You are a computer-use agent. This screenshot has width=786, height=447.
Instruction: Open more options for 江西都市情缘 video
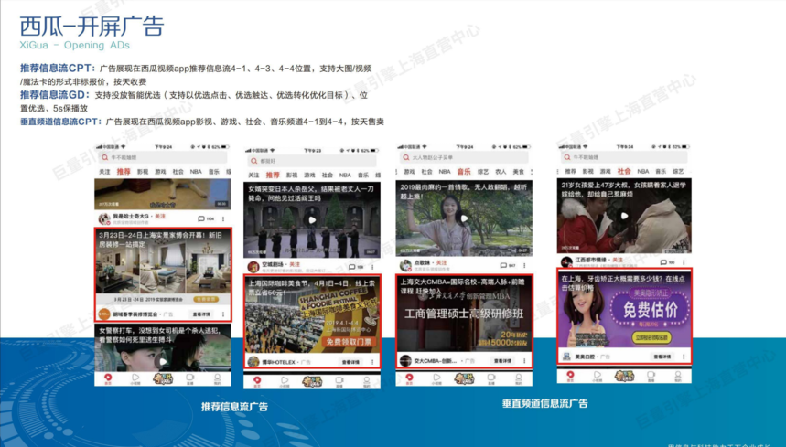click(x=684, y=262)
